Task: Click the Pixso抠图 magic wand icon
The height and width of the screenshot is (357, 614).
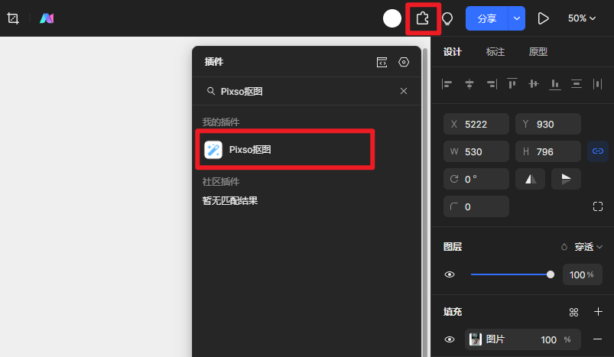Action: [213, 150]
